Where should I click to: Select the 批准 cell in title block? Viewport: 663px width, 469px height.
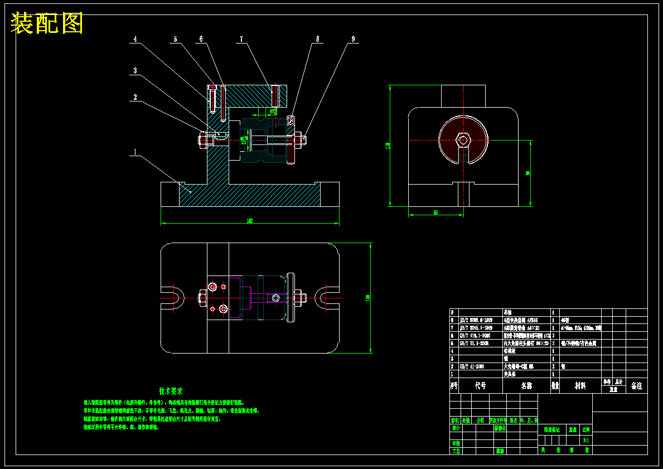[x=500, y=451]
